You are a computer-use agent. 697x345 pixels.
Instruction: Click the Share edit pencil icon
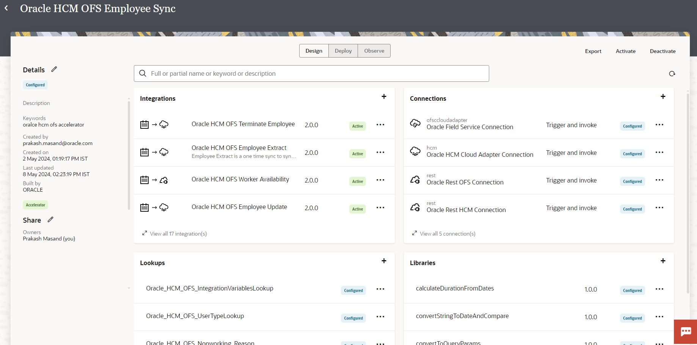click(50, 220)
